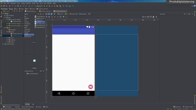Open the palette settings gear icon
The image size is (196, 110).
click(x=41, y=14)
